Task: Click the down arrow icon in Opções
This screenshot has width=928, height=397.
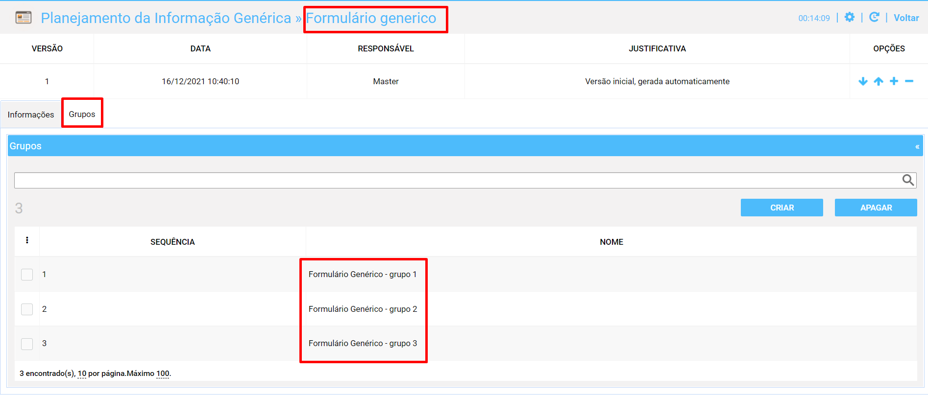Action: tap(863, 81)
